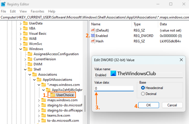Maximize the Registry Editor window

click(171, 4)
